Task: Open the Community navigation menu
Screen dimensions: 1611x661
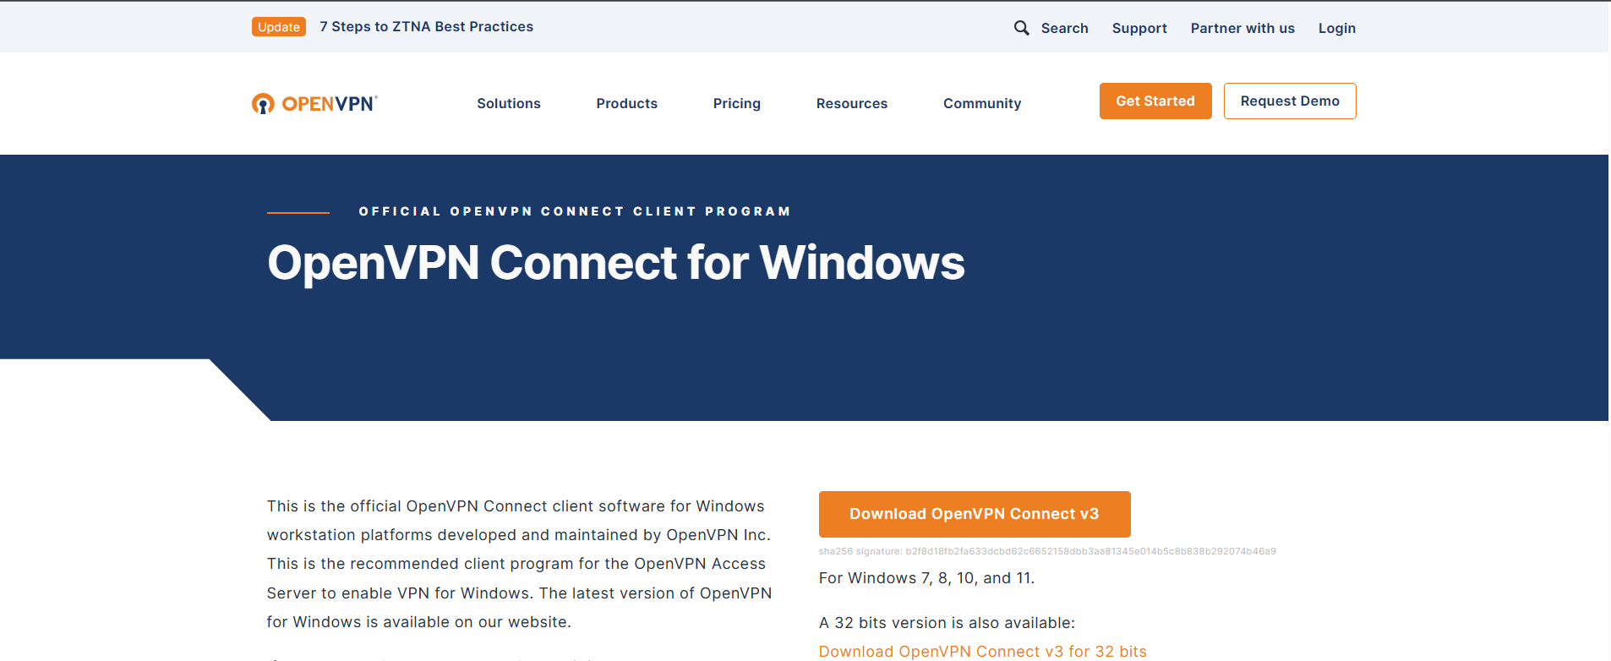Action: pos(981,103)
